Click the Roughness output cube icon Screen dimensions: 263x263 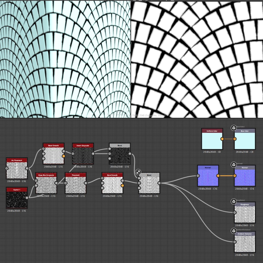click(x=234, y=201)
